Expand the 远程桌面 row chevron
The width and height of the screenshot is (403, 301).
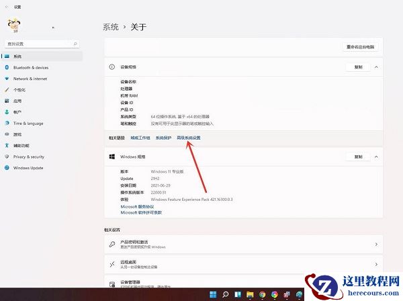click(376, 264)
